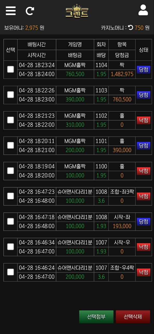Tap 낙첨 status badge for round 1102
The width and height of the screenshot is (154, 334).
[144, 120]
